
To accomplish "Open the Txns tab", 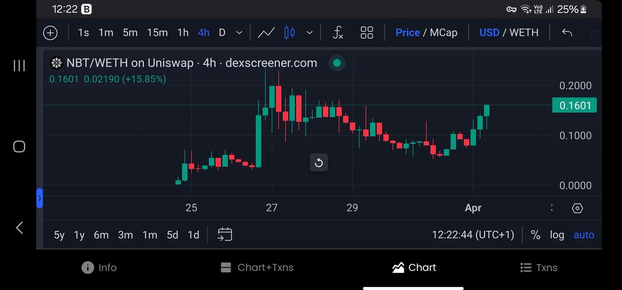I will pos(539,268).
